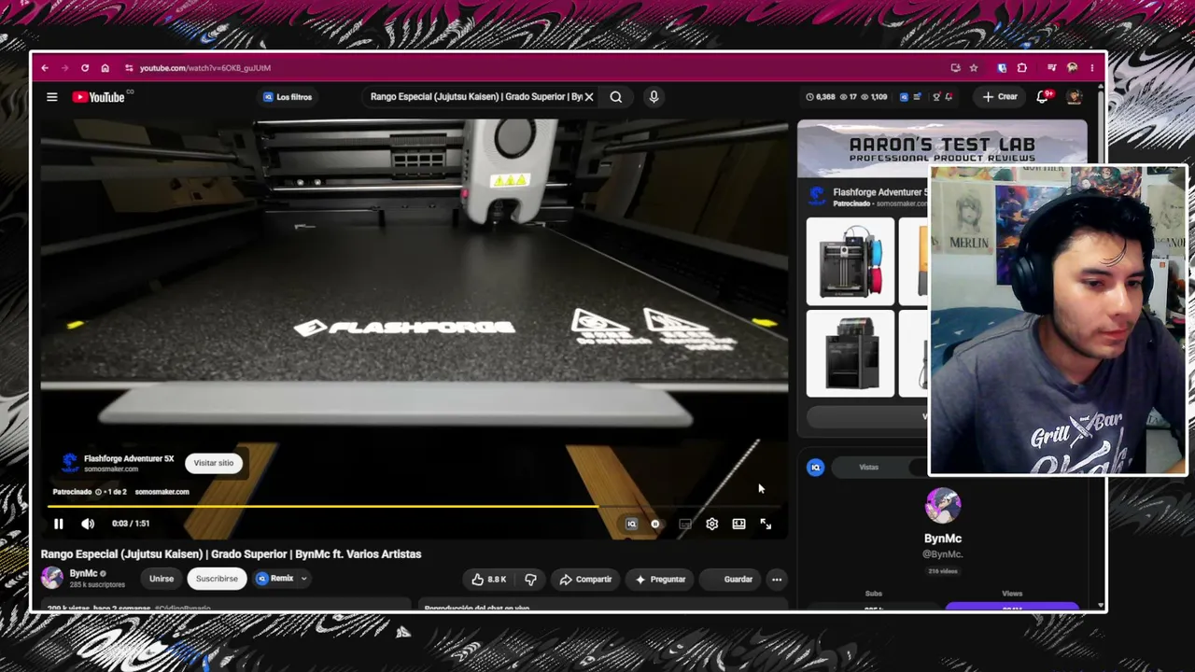Image resolution: width=1195 pixels, height=672 pixels.
Task: Switch to theater mode
Action: tap(739, 525)
